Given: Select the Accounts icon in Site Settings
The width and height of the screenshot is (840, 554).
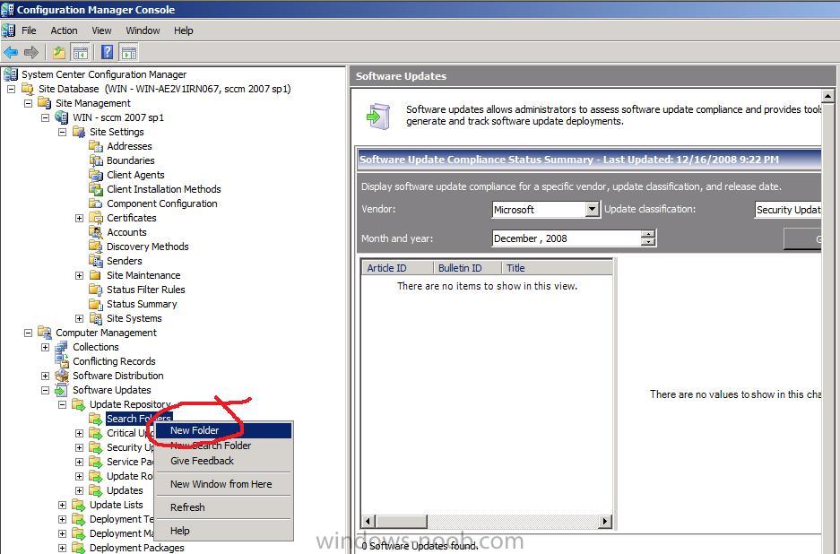Looking at the screenshot, I should point(96,232).
